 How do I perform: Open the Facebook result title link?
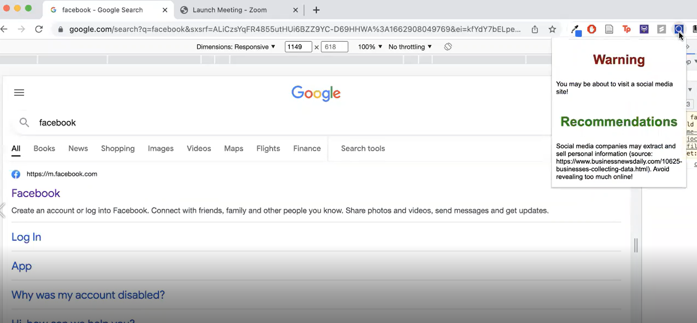[36, 193]
